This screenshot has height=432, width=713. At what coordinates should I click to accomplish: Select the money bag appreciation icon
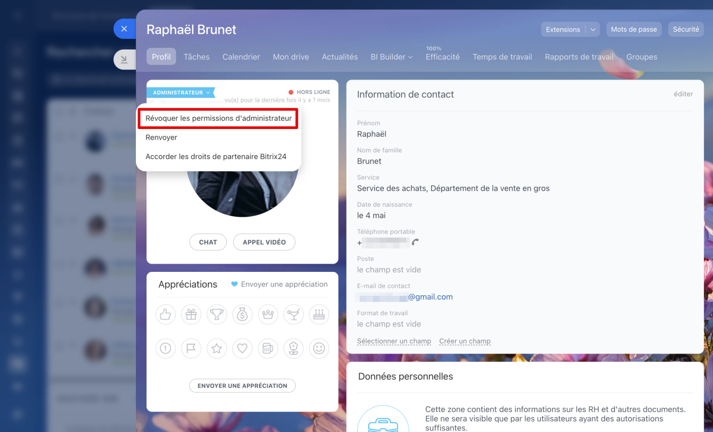(242, 315)
